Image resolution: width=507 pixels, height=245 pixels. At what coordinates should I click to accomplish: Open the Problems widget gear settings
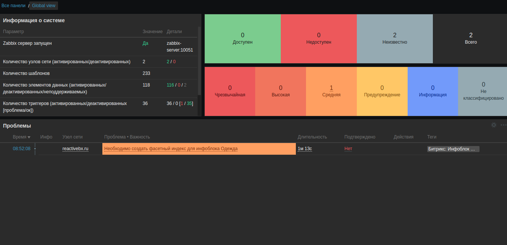click(x=494, y=125)
